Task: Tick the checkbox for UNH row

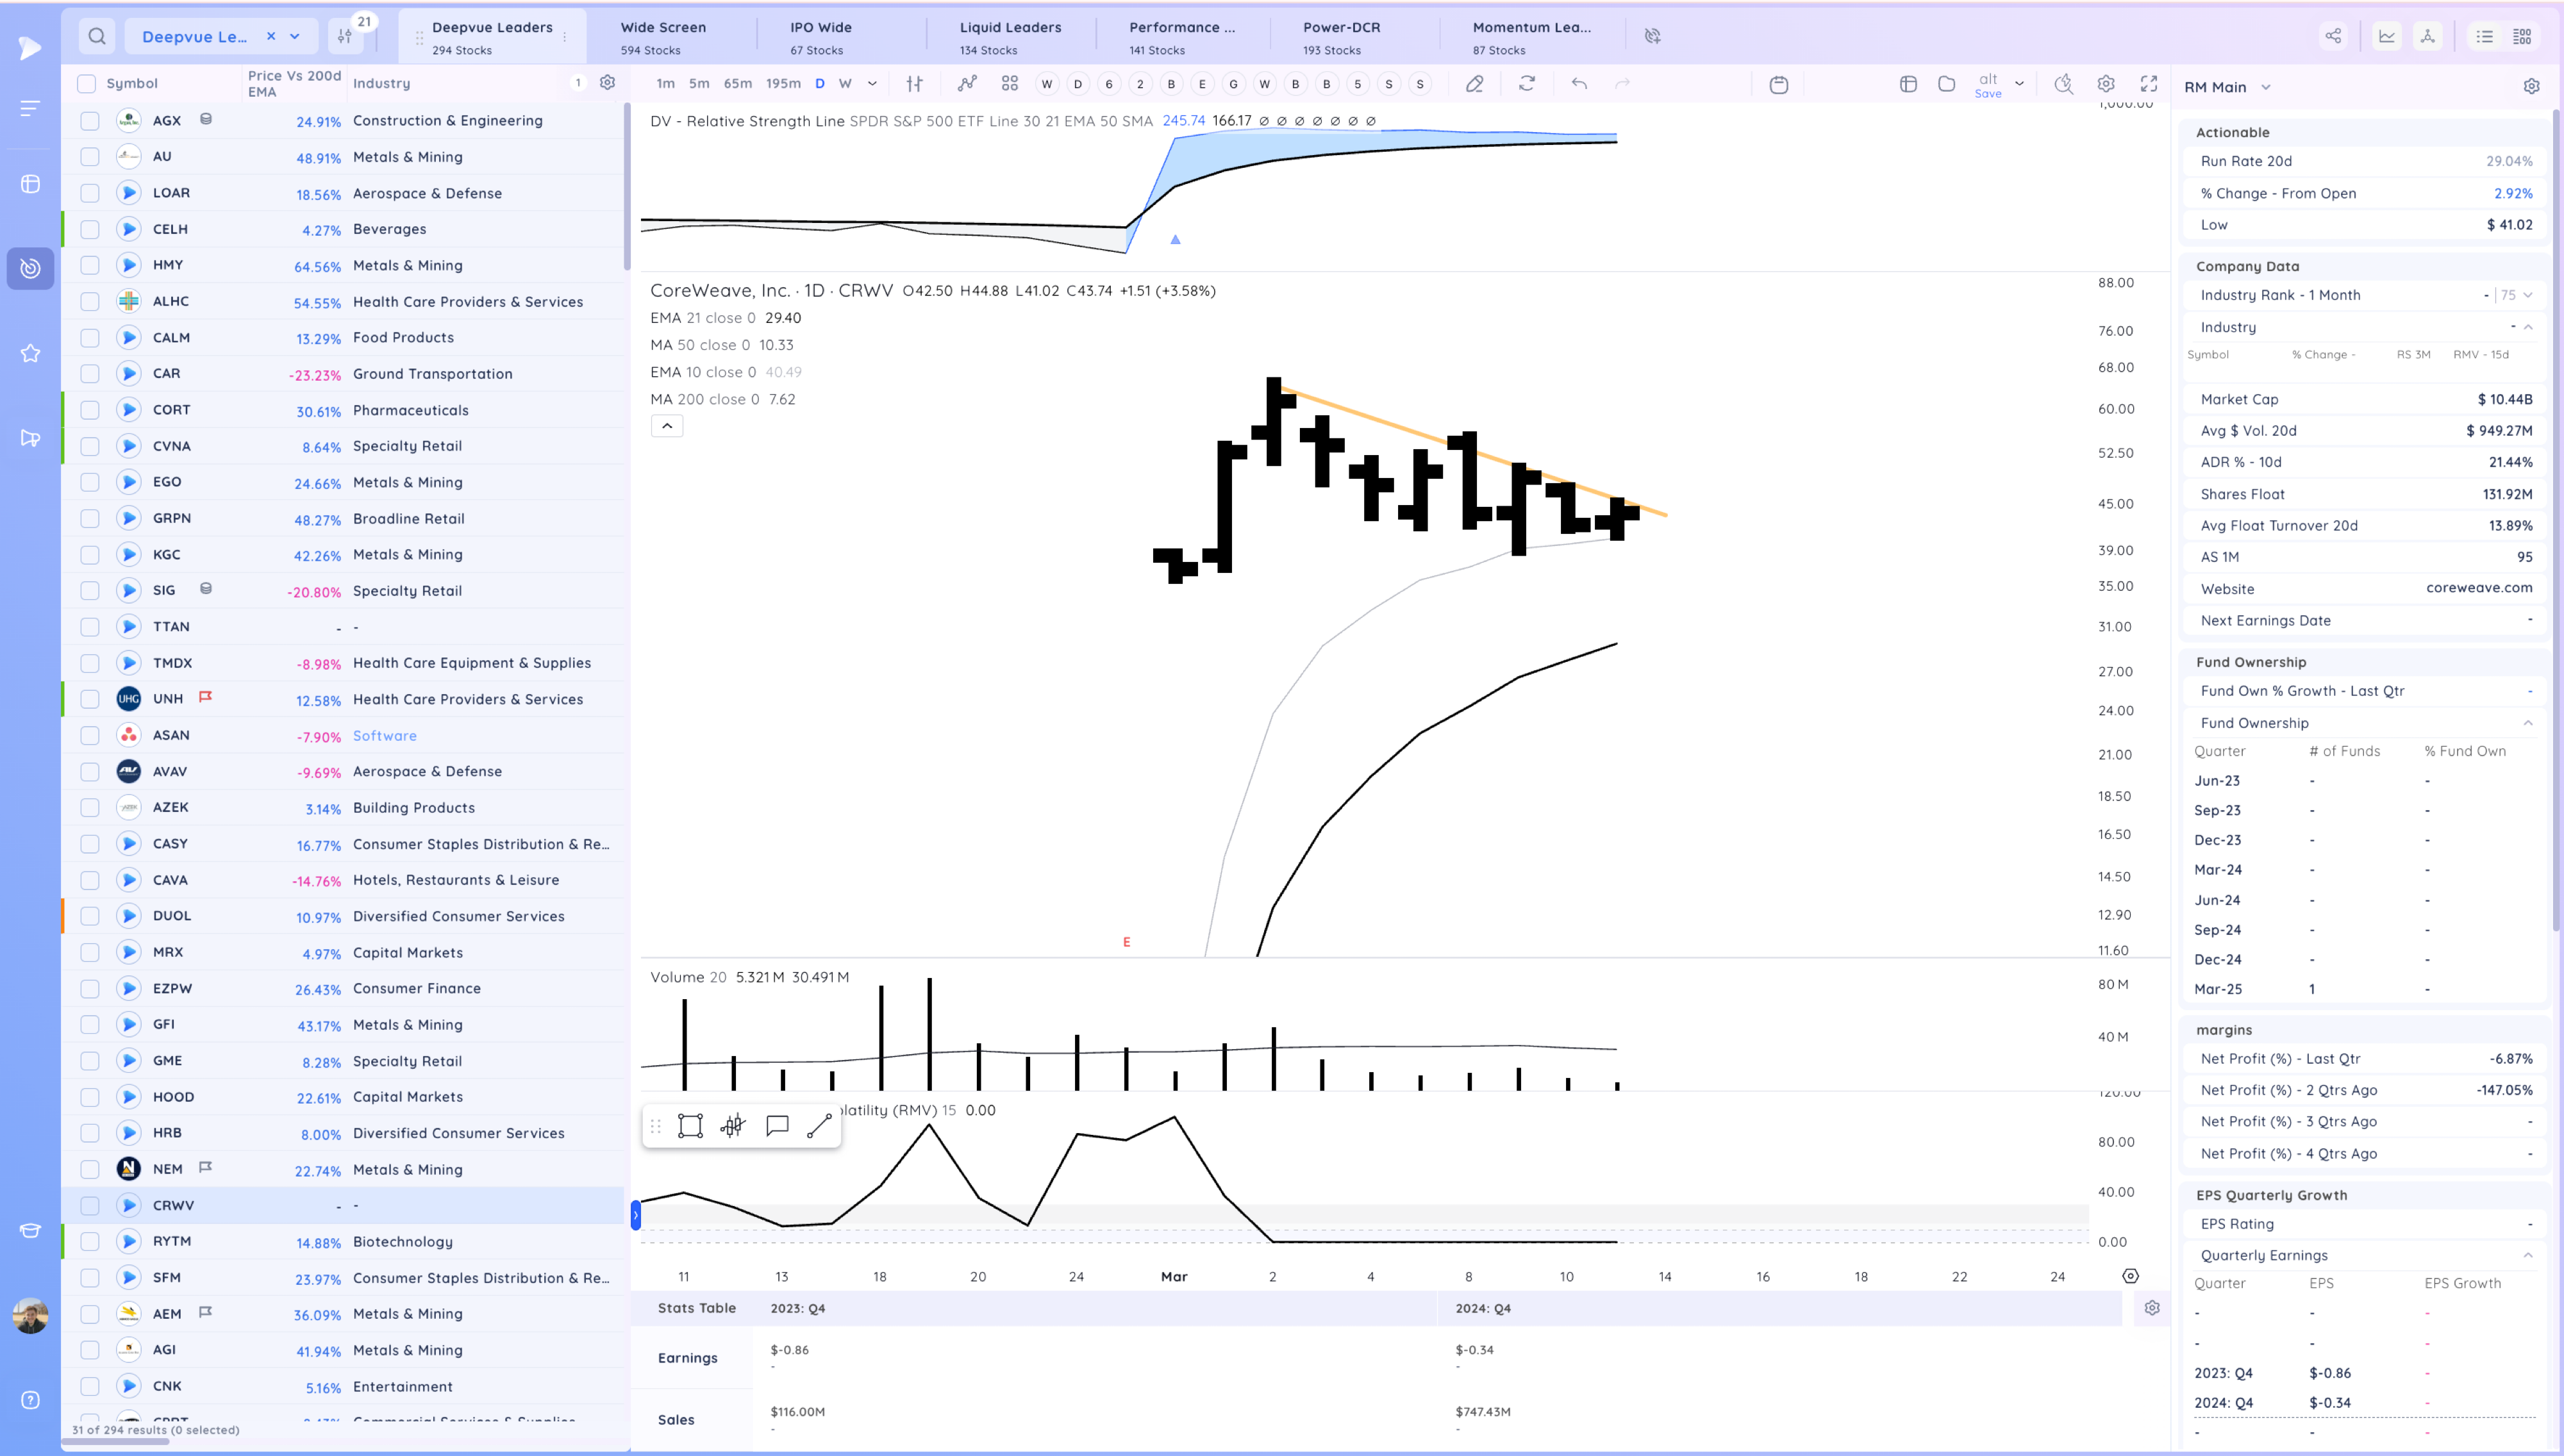Action: [x=90, y=699]
